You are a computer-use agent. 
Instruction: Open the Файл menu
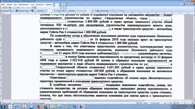click(3, 5)
